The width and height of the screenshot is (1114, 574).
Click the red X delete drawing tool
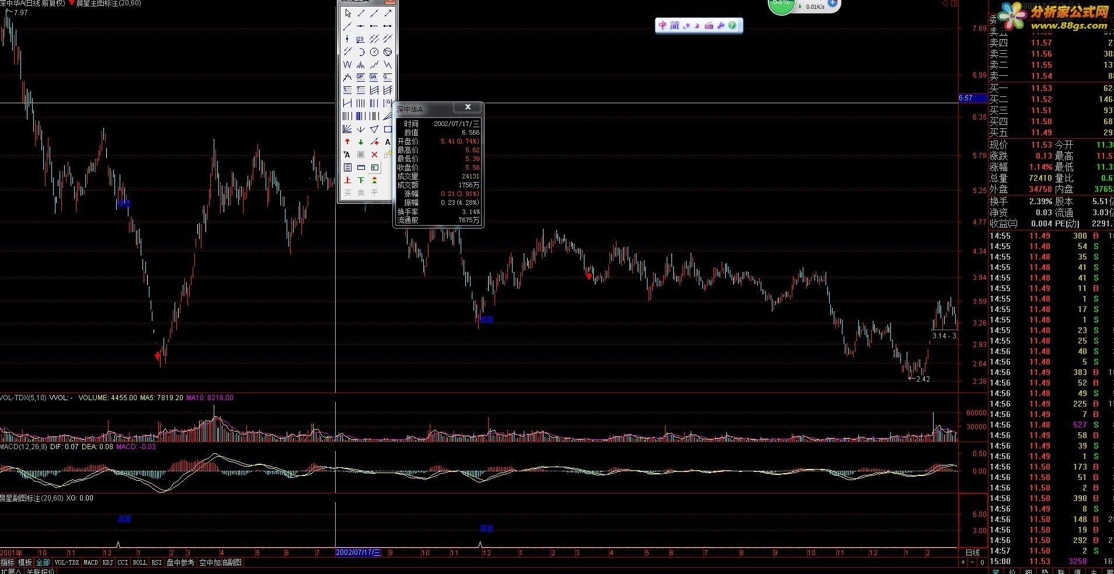tap(374, 155)
